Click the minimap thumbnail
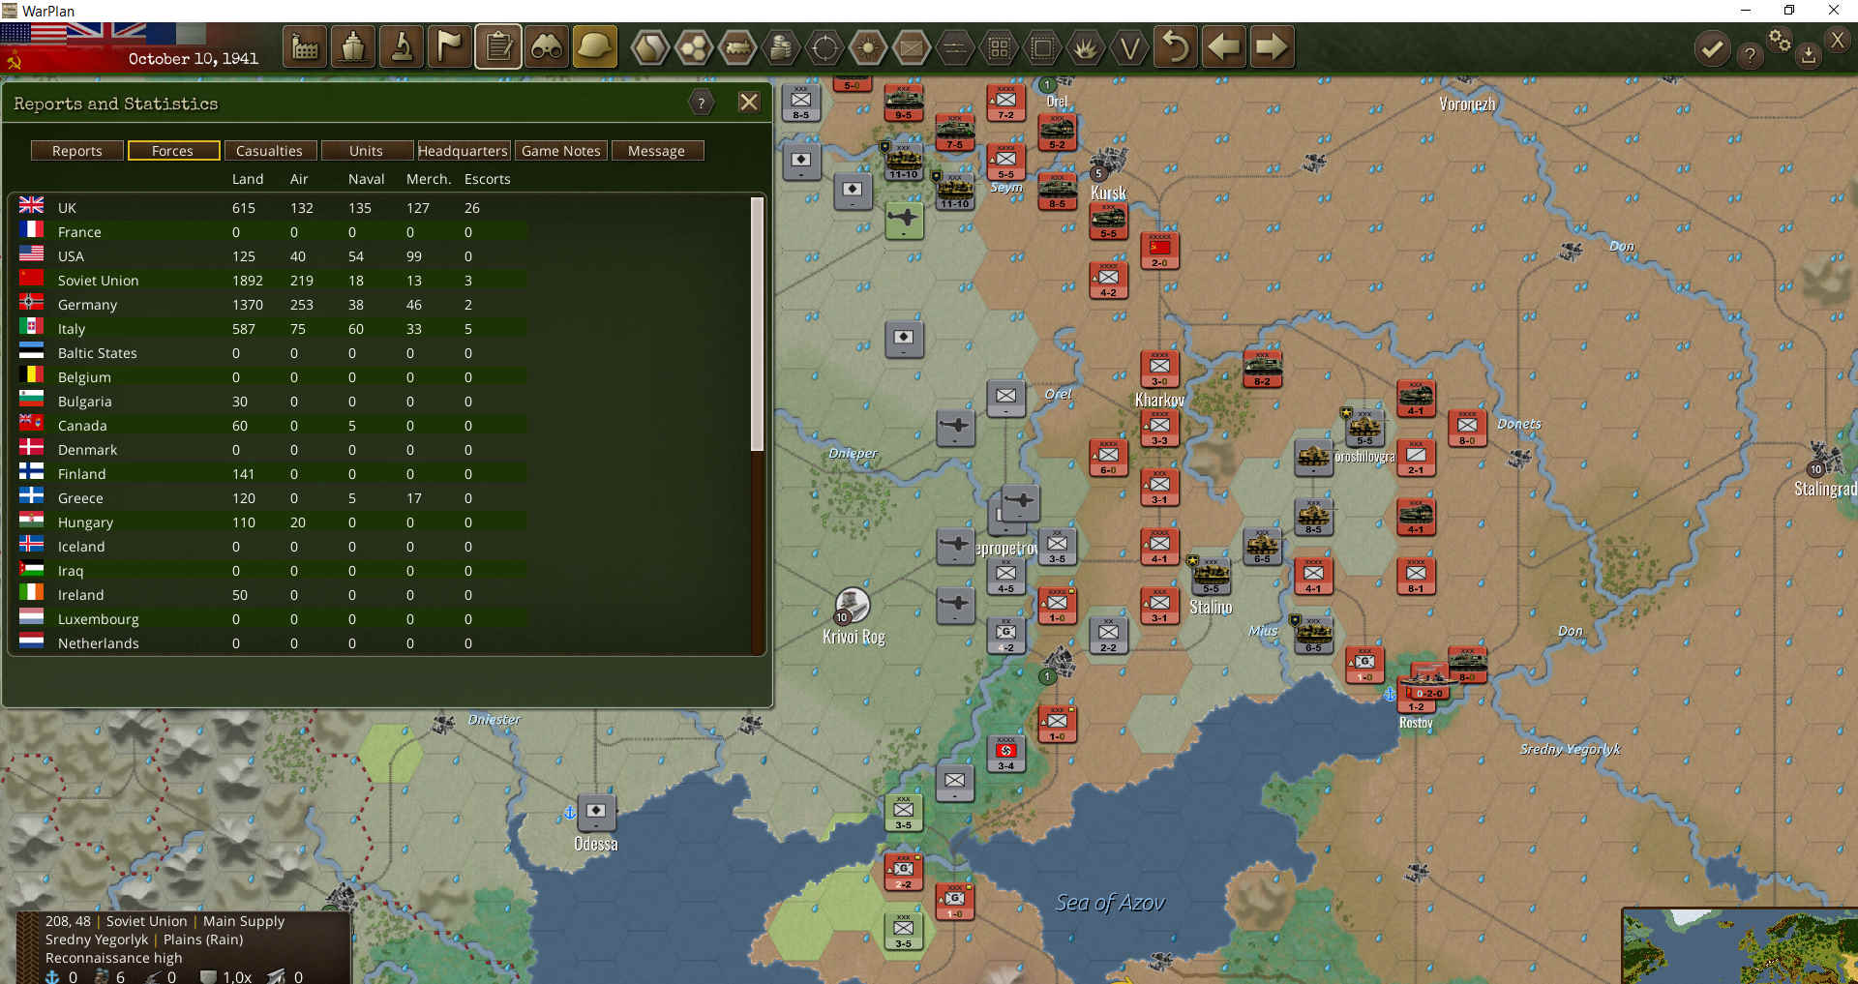The image size is (1858, 984). coord(1740,945)
